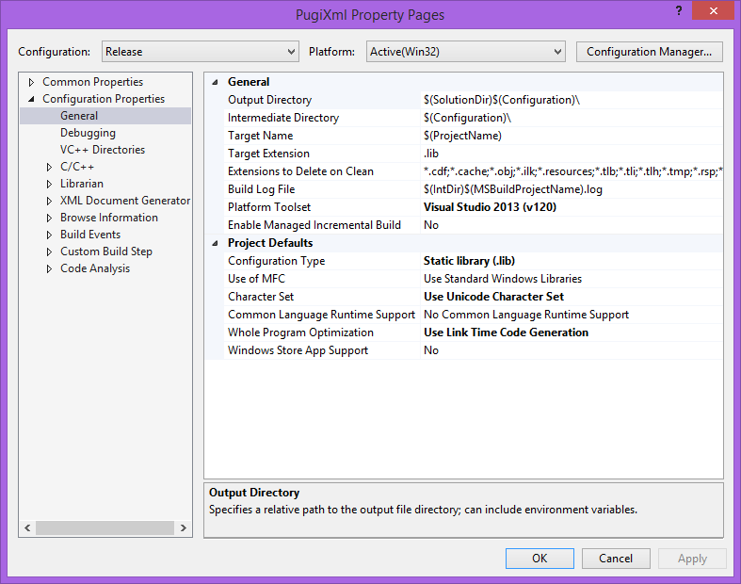Viewport: 741px width, 584px height.
Task: Select the No value for Windows Store App Support
Action: [x=572, y=350]
